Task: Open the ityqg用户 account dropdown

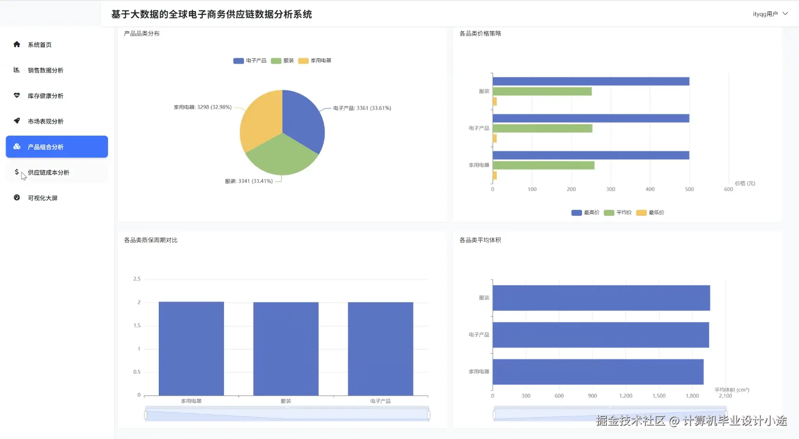Action: coord(786,14)
